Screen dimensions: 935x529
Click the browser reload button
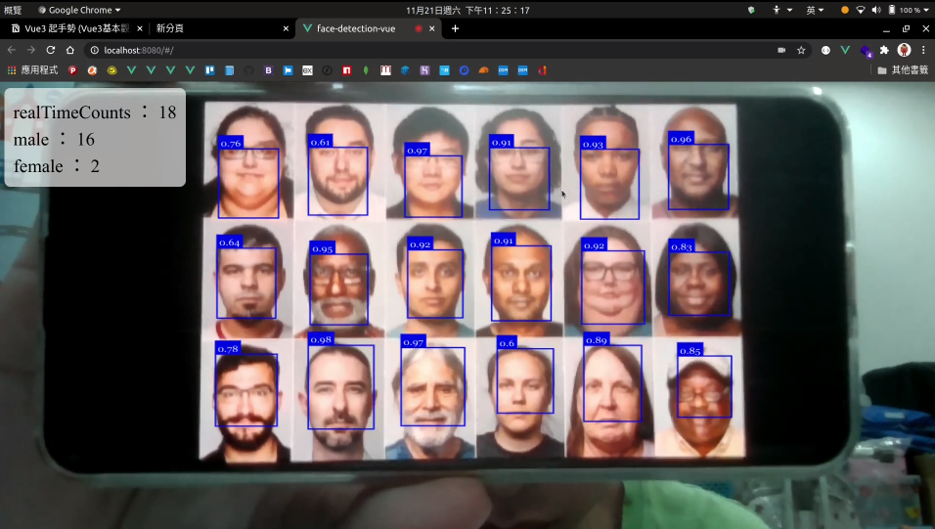50,50
